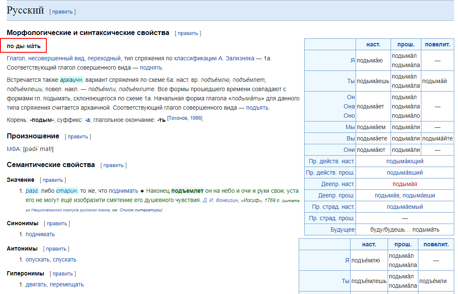Edit the Произношение section
Screen dimensions: 458x294
[78, 137]
